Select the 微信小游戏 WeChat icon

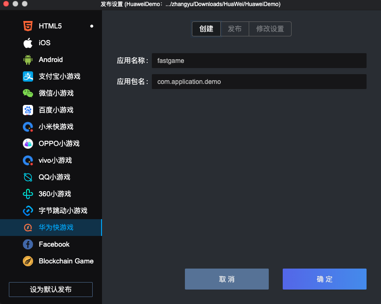[x=28, y=93]
